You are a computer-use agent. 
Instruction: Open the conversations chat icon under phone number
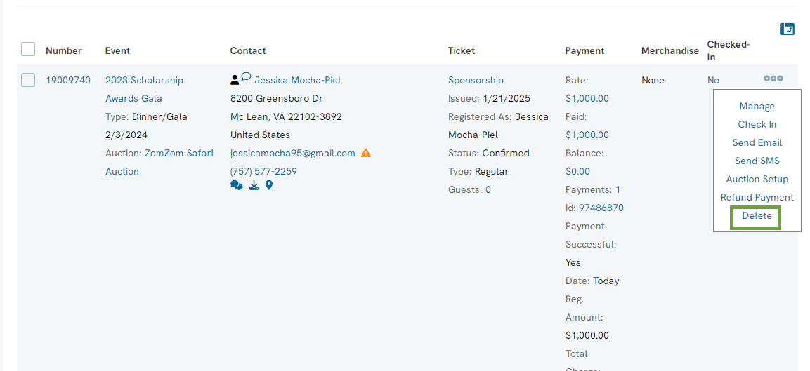pos(237,185)
